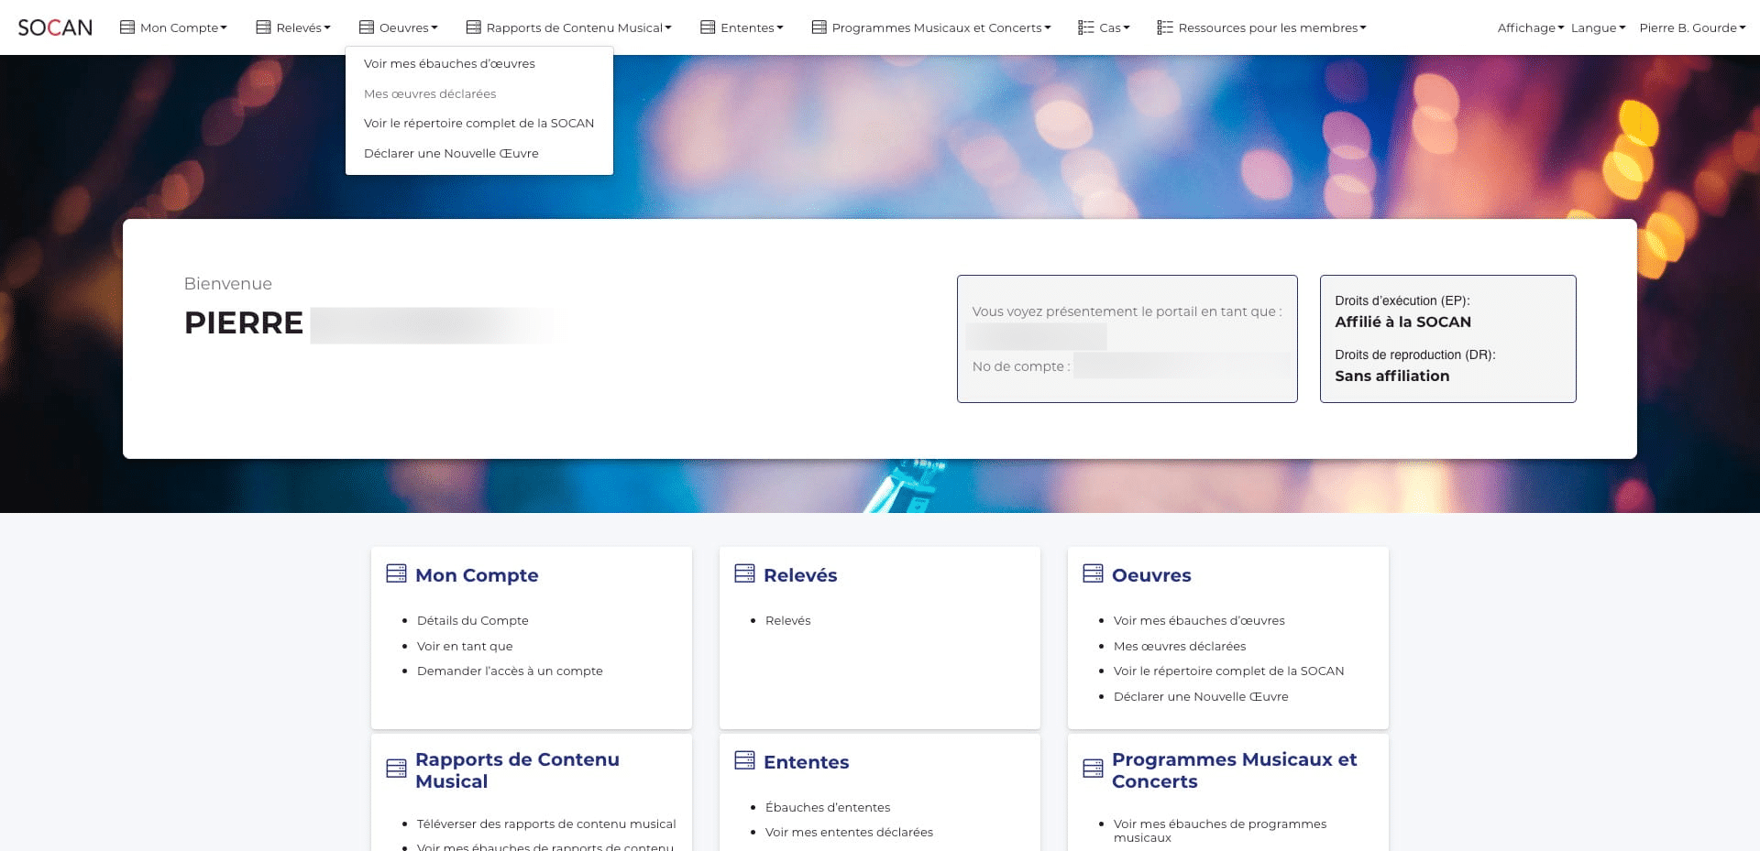Open the Langue dropdown
The width and height of the screenshot is (1760, 851).
(x=1598, y=27)
